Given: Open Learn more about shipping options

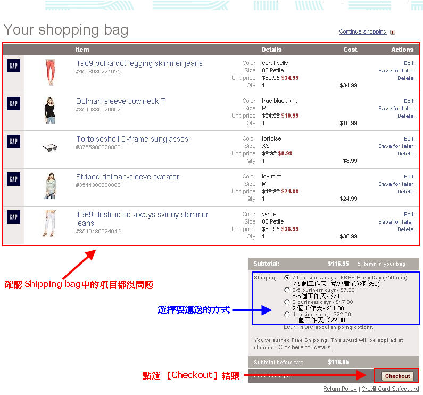Looking at the screenshot, I should coord(298,327).
